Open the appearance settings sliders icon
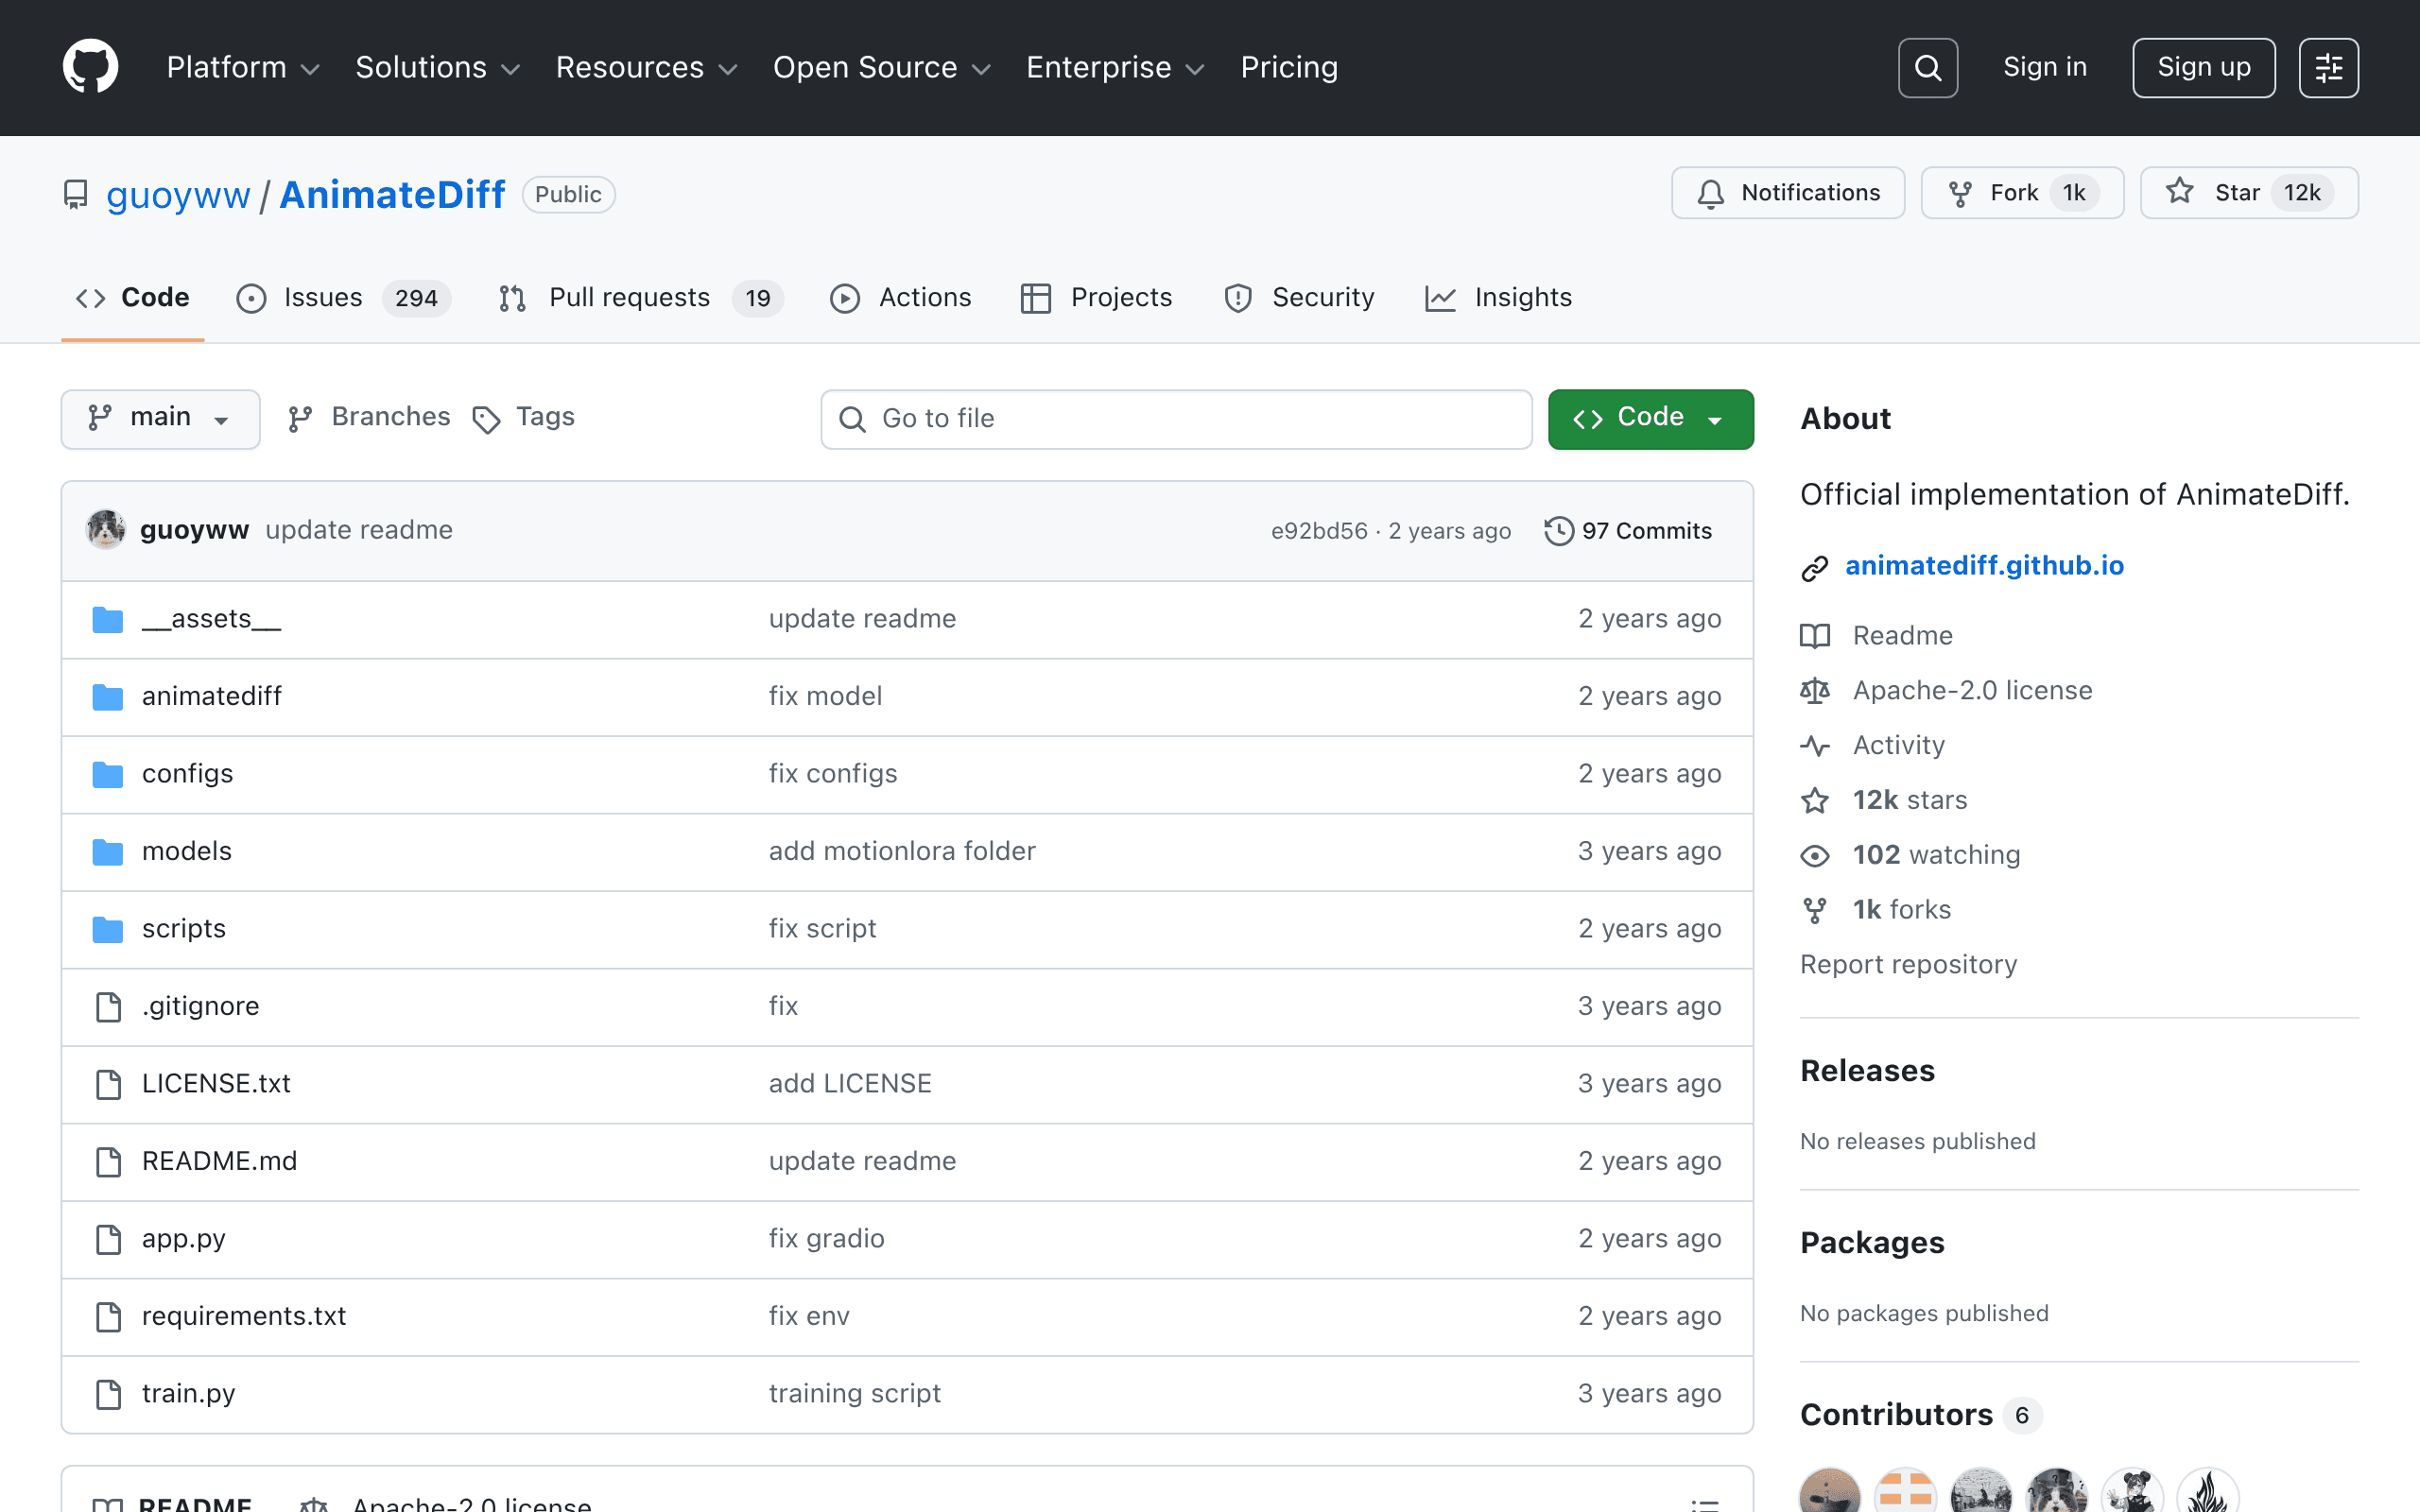Viewport: 2420px width, 1512px height. (x=2328, y=67)
